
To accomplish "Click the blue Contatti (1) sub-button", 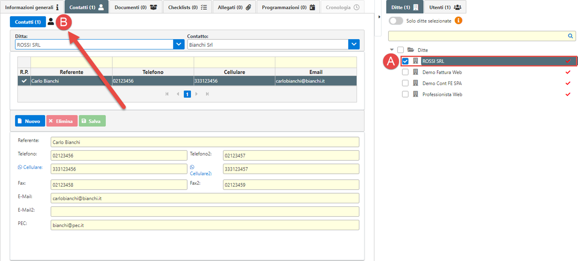I will tap(28, 22).
